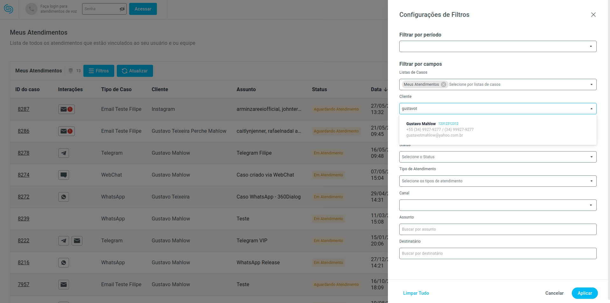Image resolution: width=610 pixels, height=303 pixels.
Task: Click the phone voice login icon
Action: (x=31, y=9)
